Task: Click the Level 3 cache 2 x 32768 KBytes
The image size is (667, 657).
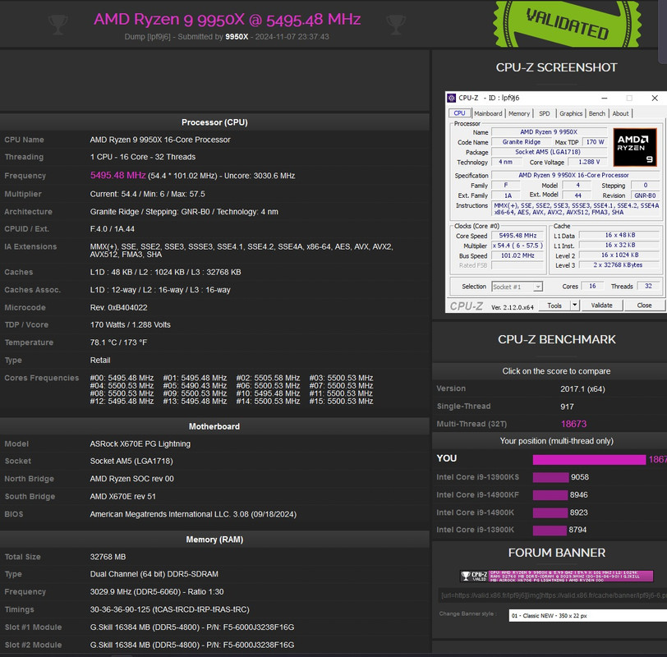Action: 618,265
